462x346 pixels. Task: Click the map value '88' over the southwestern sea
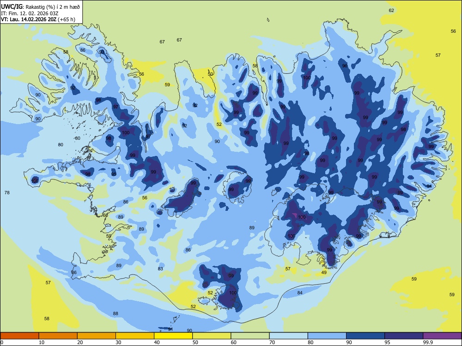pyautogui.click(x=115, y=314)
